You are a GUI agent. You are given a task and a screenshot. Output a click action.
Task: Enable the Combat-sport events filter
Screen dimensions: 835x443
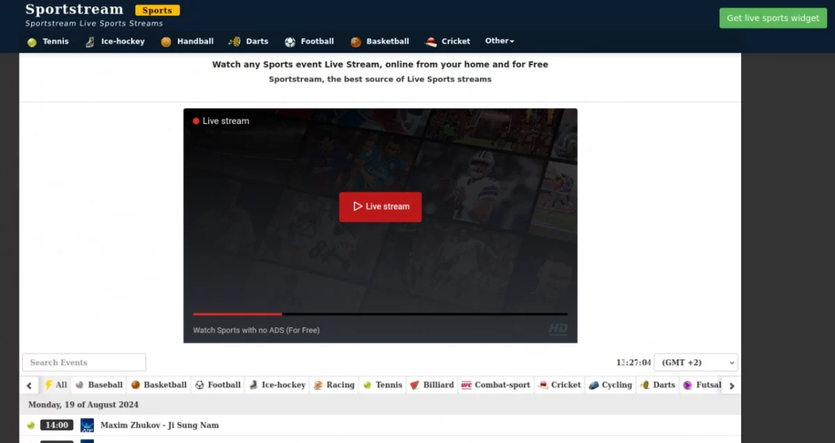pos(495,385)
